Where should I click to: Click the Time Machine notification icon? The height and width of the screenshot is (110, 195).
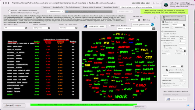click(166, 5)
